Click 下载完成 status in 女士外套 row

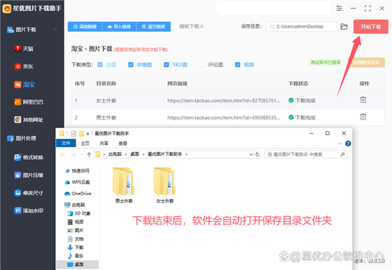tap(302, 101)
